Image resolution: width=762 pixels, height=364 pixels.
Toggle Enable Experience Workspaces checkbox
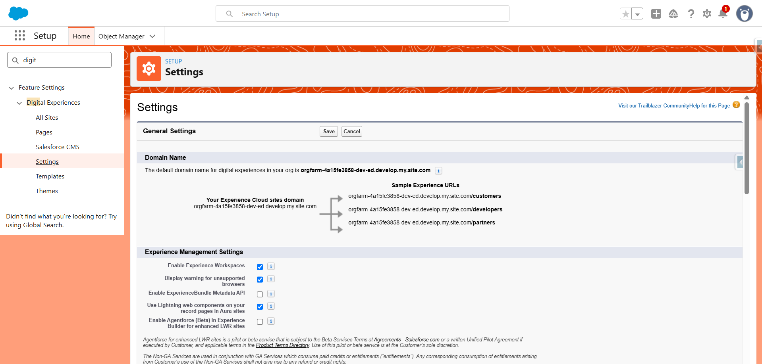[x=260, y=267]
